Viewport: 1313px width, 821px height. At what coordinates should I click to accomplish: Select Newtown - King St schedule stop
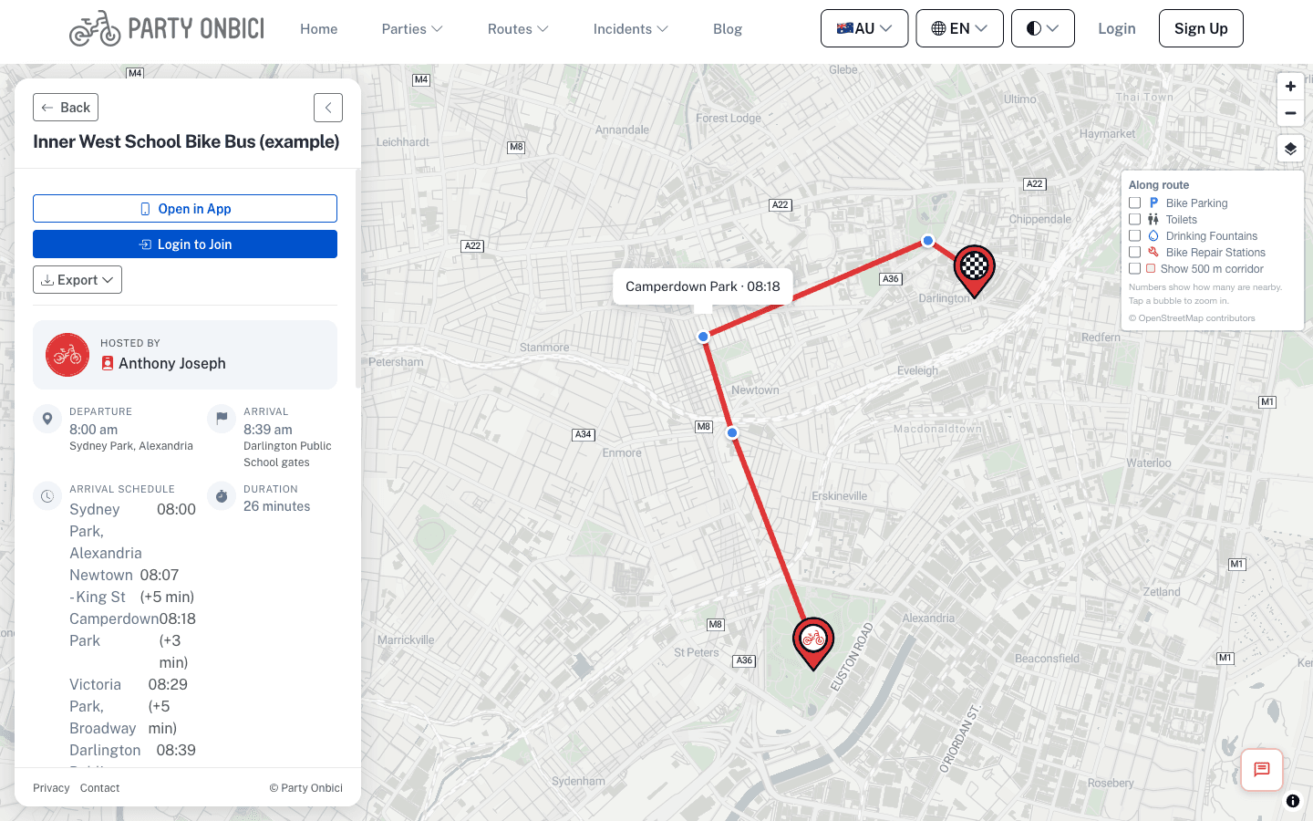click(x=131, y=586)
